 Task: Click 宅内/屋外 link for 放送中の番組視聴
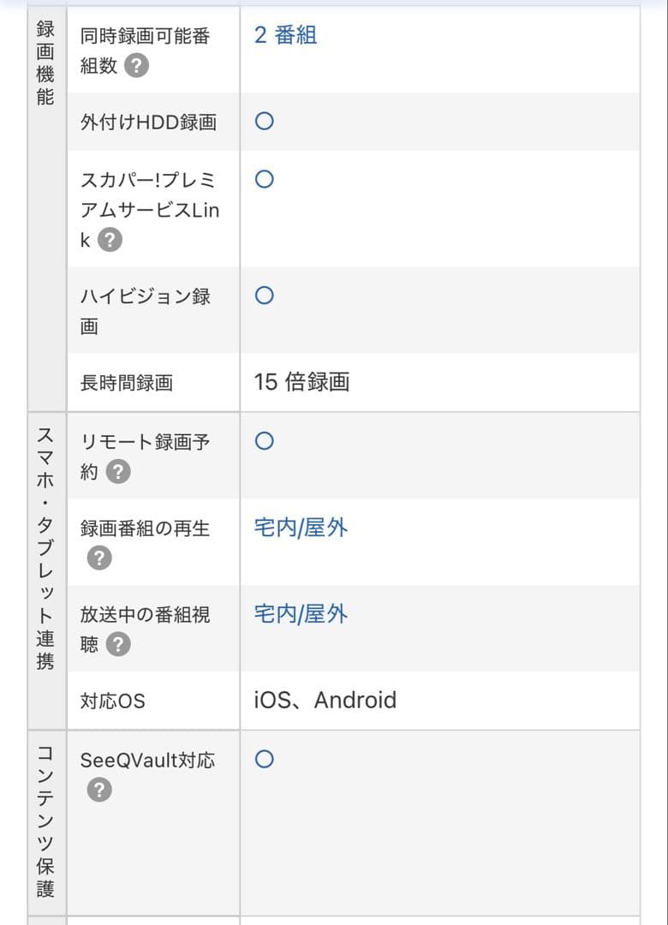(x=301, y=614)
